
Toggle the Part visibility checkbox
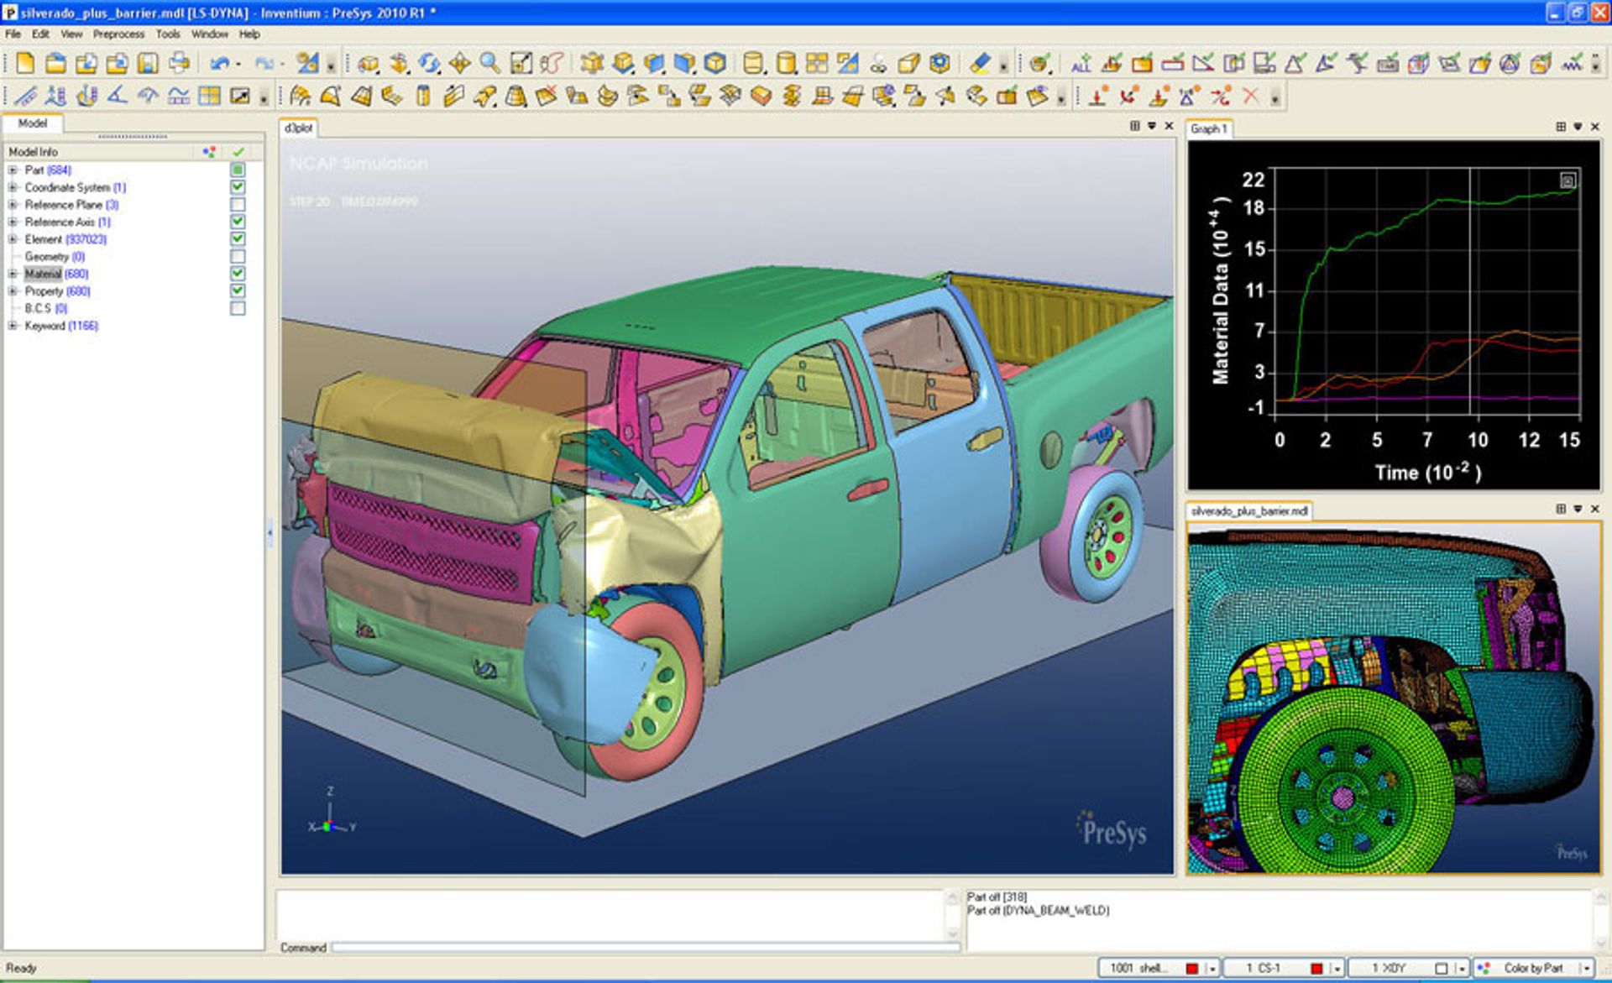tap(238, 170)
